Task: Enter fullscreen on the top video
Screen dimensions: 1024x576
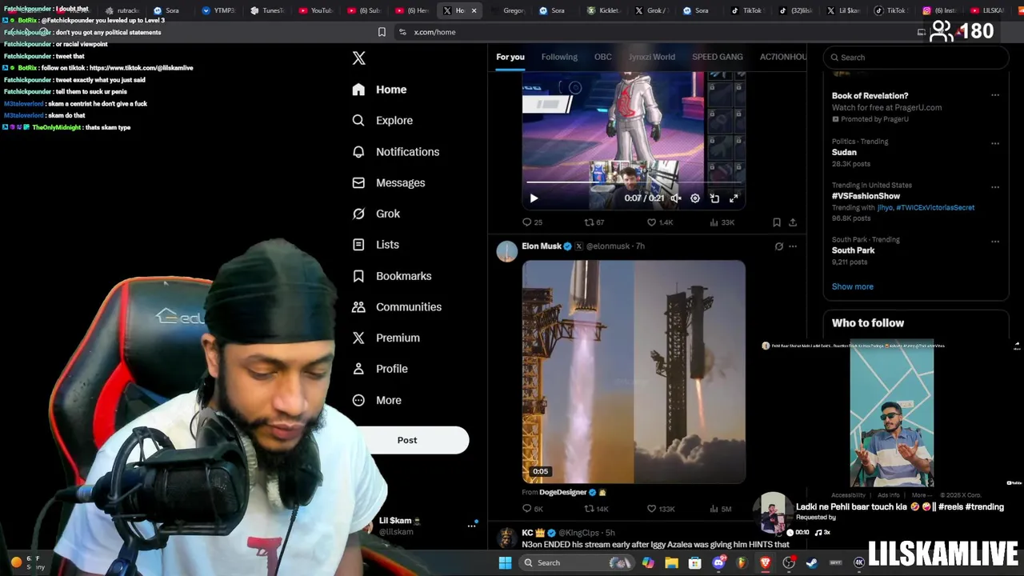Action: click(x=734, y=198)
